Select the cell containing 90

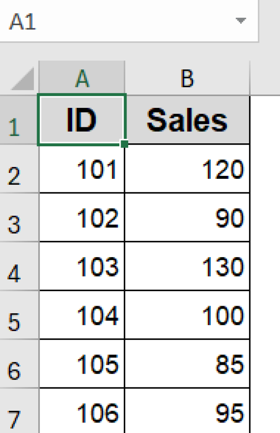click(188, 217)
